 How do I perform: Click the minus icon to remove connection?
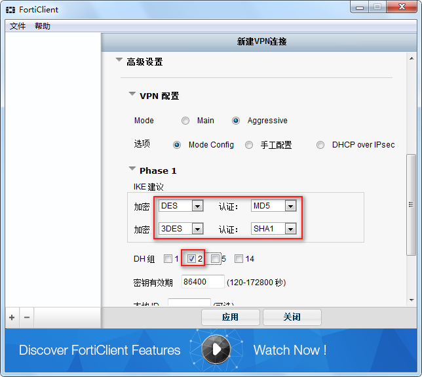click(27, 317)
